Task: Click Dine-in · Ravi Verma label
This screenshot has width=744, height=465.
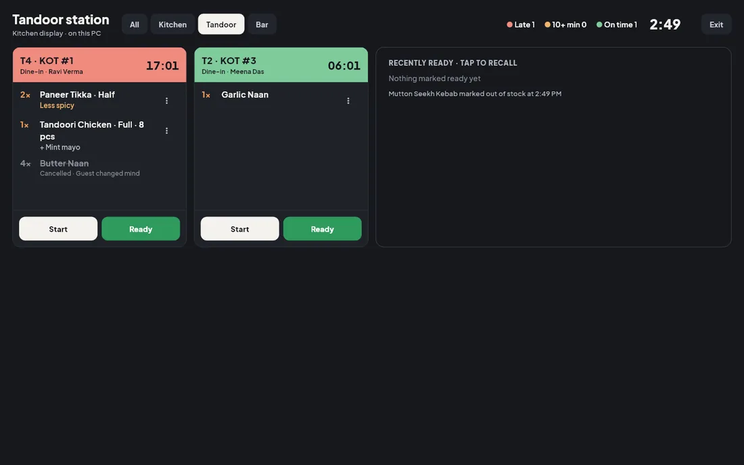Action: point(51,72)
